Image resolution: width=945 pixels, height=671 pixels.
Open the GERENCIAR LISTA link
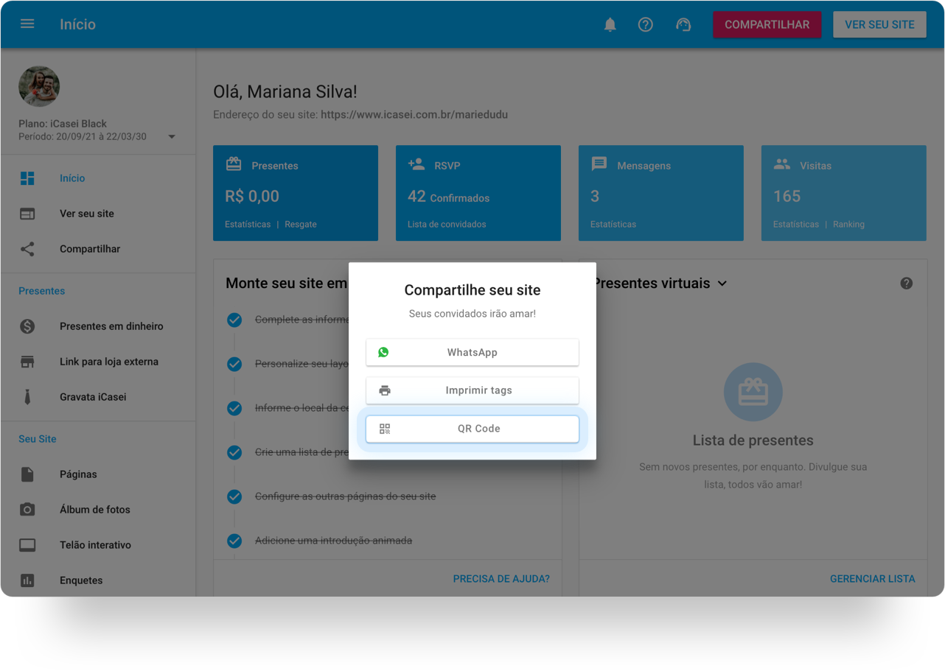(872, 579)
